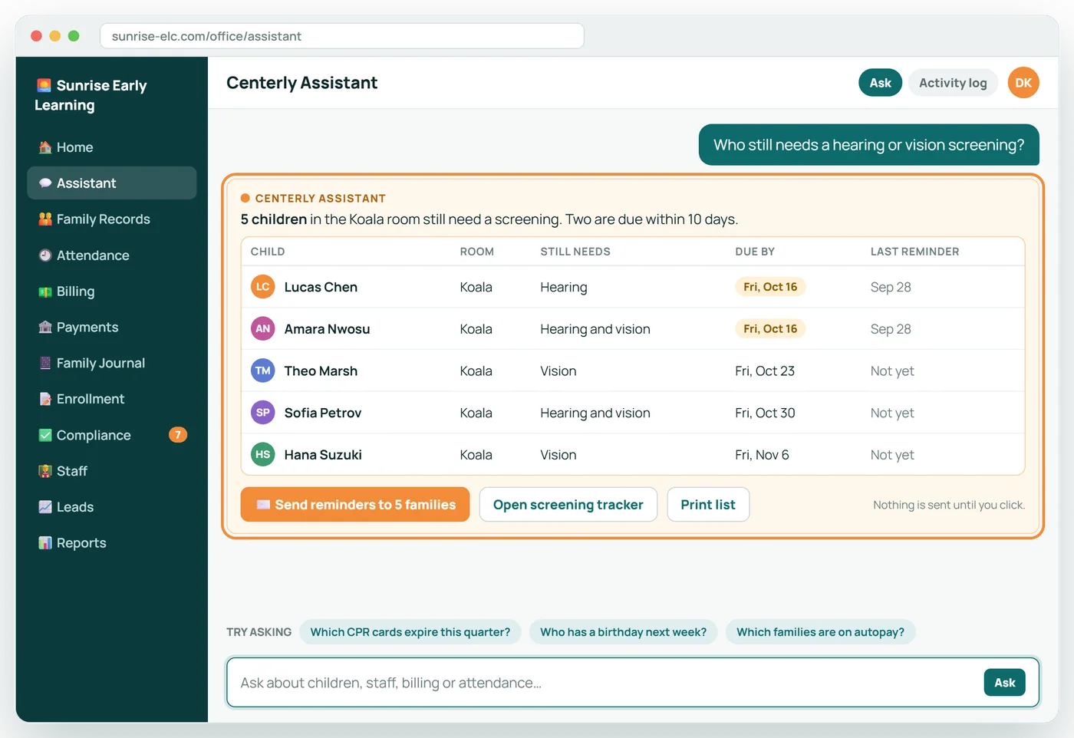
Task: Click the Sunrise Early Learning logo icon
Action: [x=44, y=85]
